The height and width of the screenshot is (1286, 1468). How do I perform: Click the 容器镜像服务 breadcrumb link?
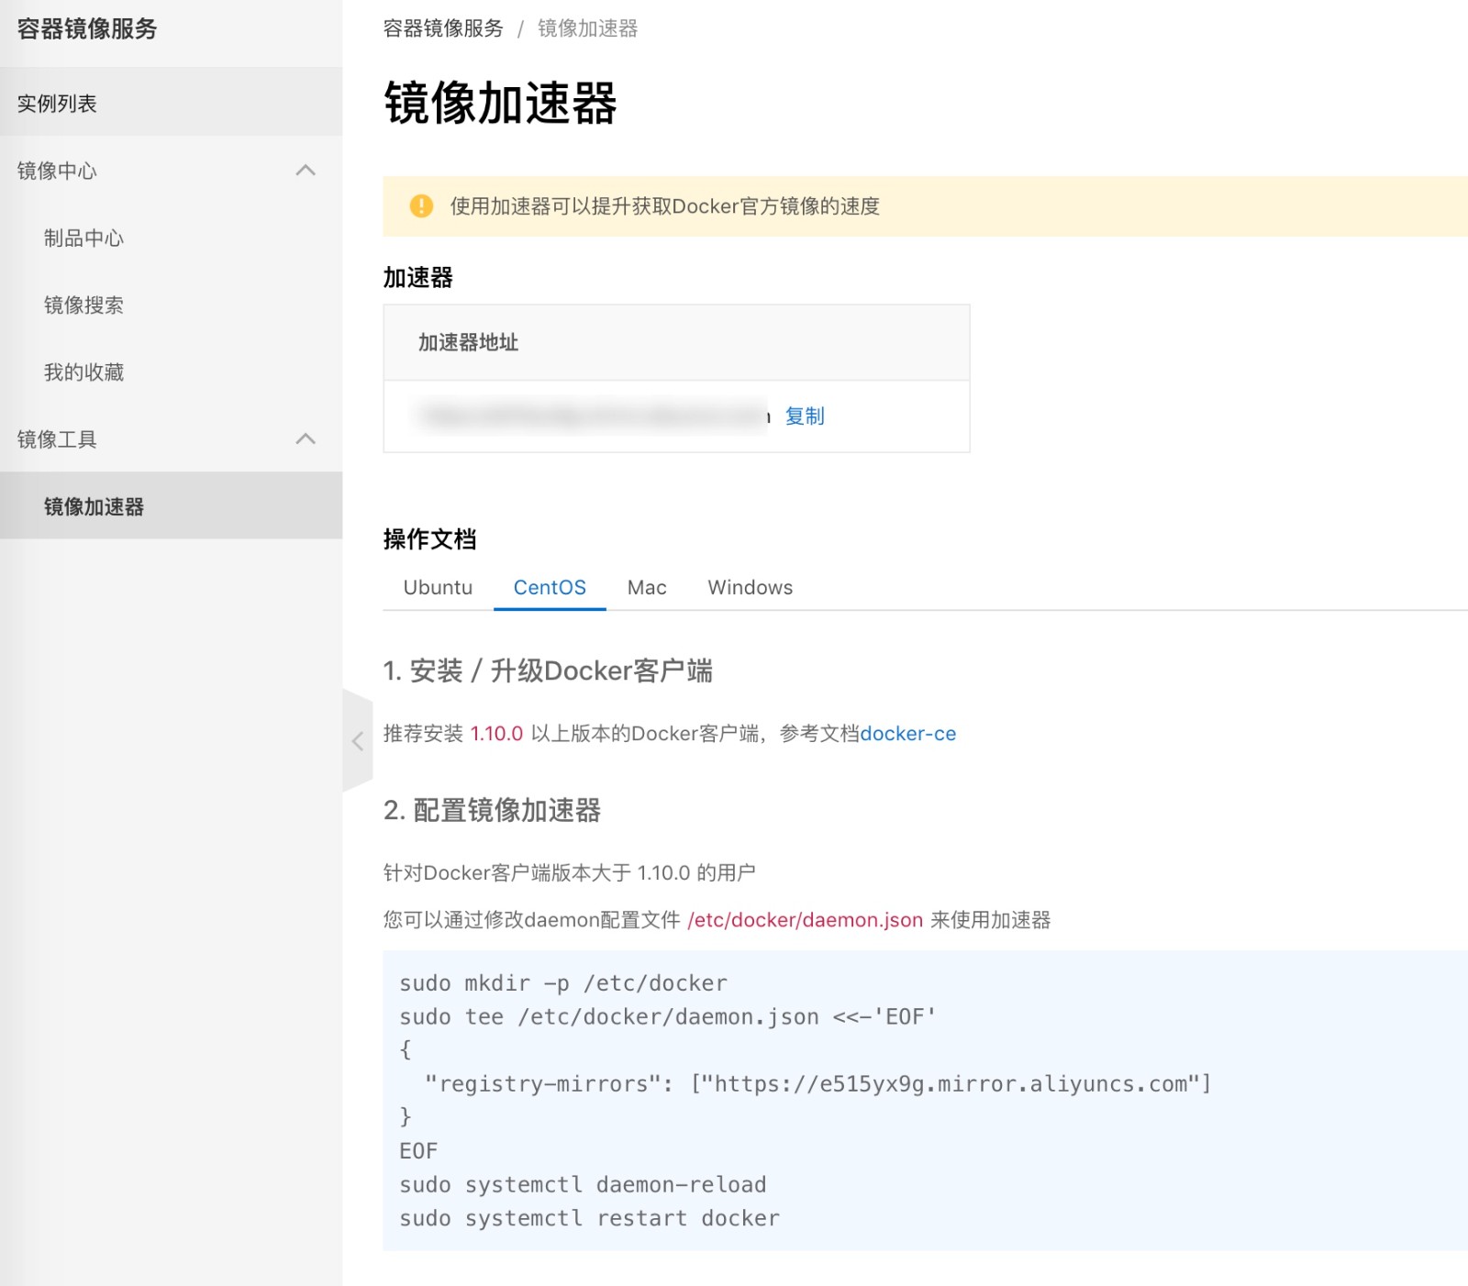point(443,28)
